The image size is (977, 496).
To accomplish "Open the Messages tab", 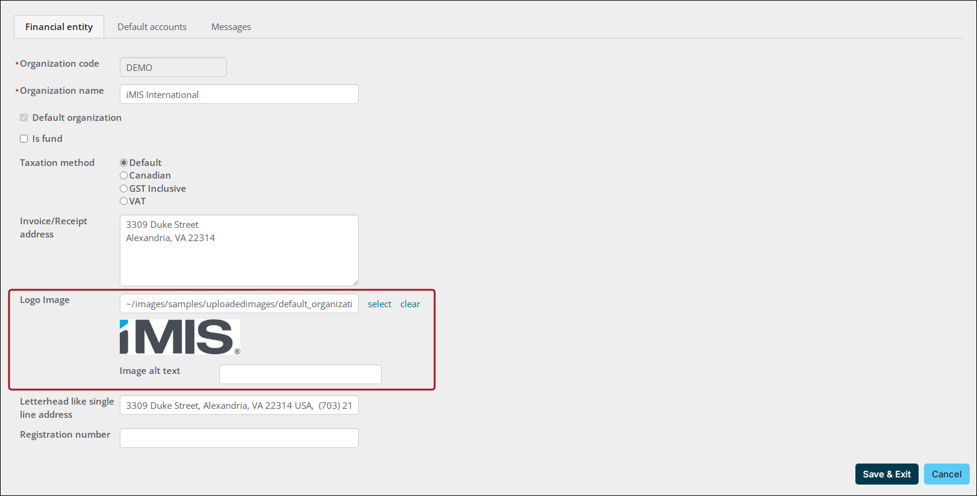I will click(x=231, y=27).
